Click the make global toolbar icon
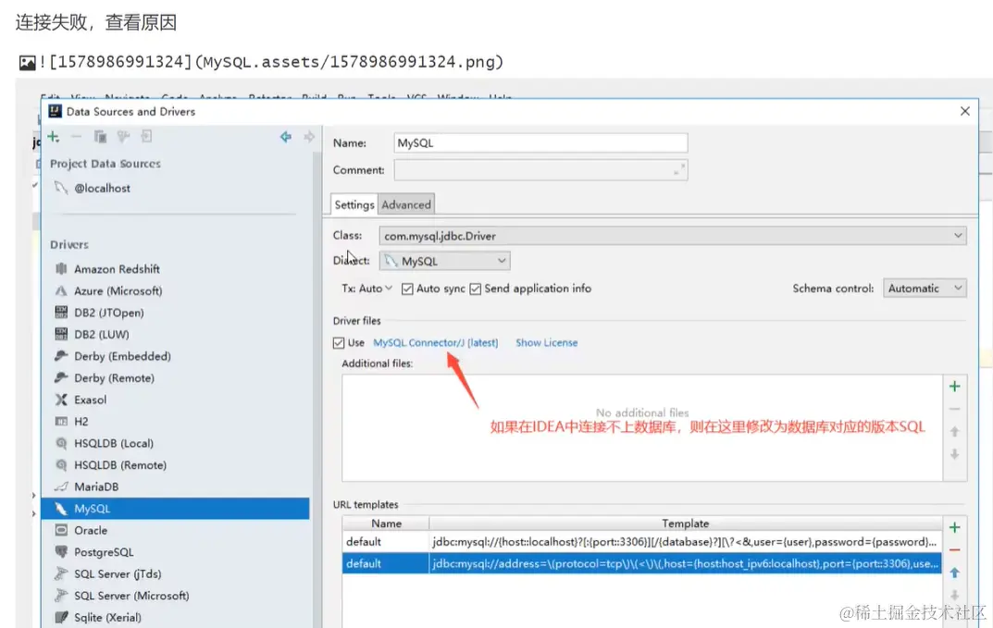 (146, 137)
